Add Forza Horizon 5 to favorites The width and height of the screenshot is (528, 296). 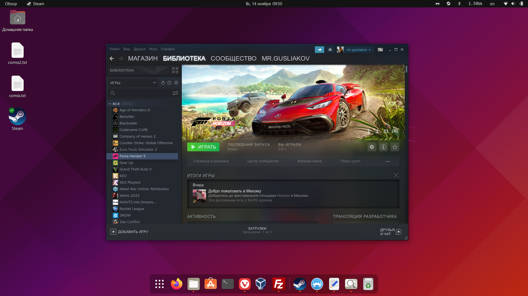[x=395, y=147]
